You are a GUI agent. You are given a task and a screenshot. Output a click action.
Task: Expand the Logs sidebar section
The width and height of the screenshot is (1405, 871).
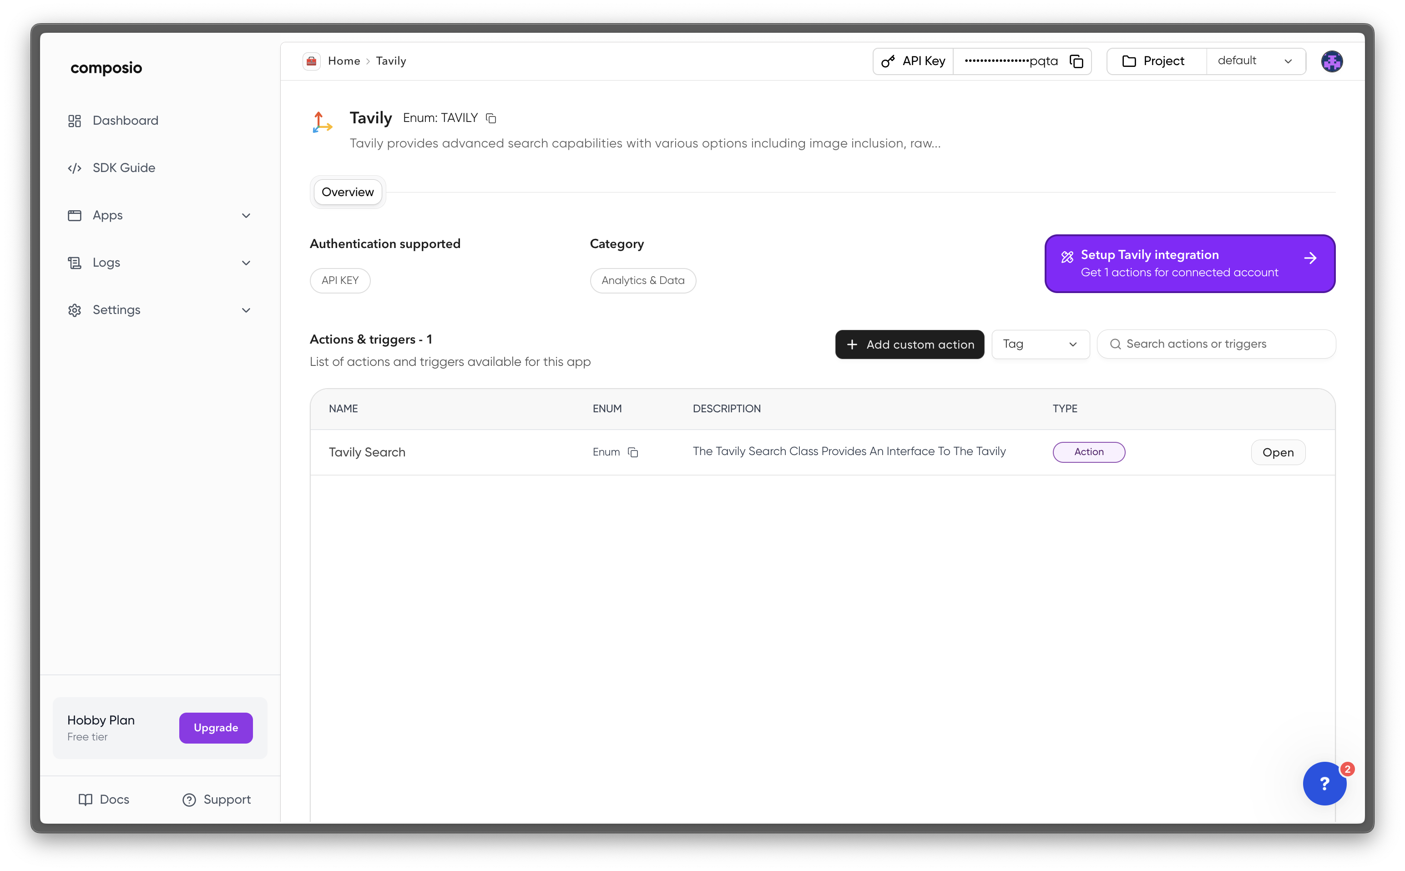click(246, 263)
